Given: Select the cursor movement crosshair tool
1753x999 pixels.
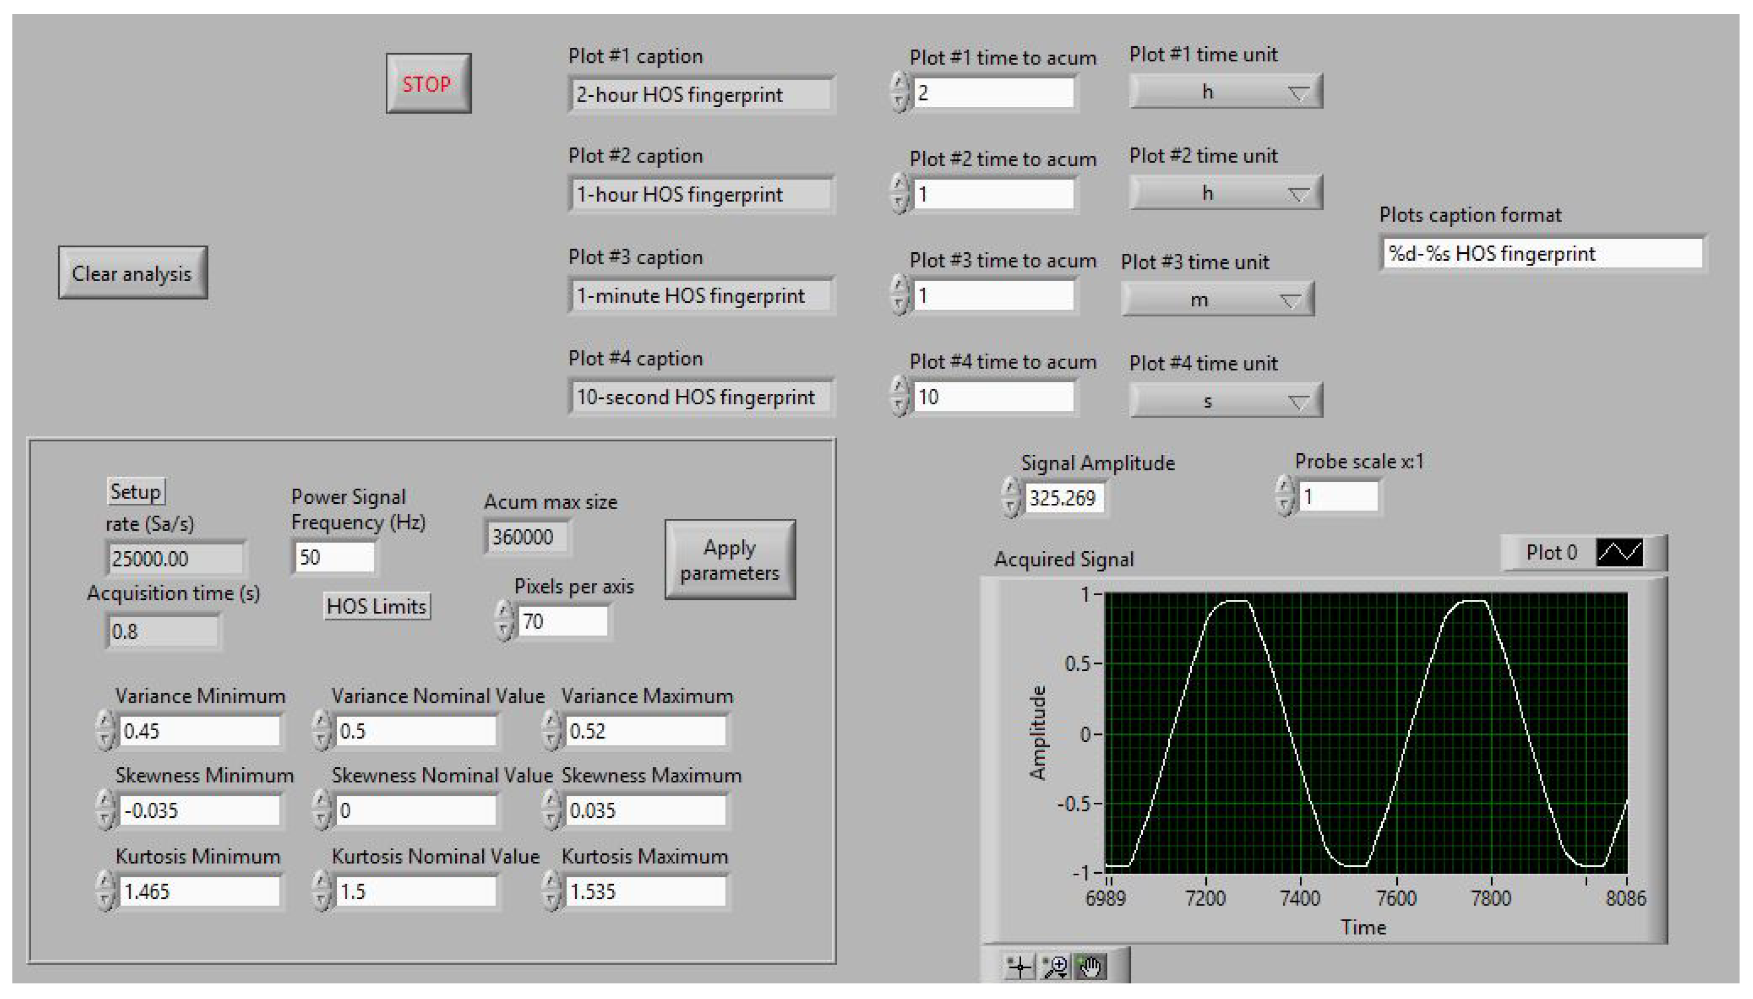Looking at the screenshot, I should pos(1020,967).
